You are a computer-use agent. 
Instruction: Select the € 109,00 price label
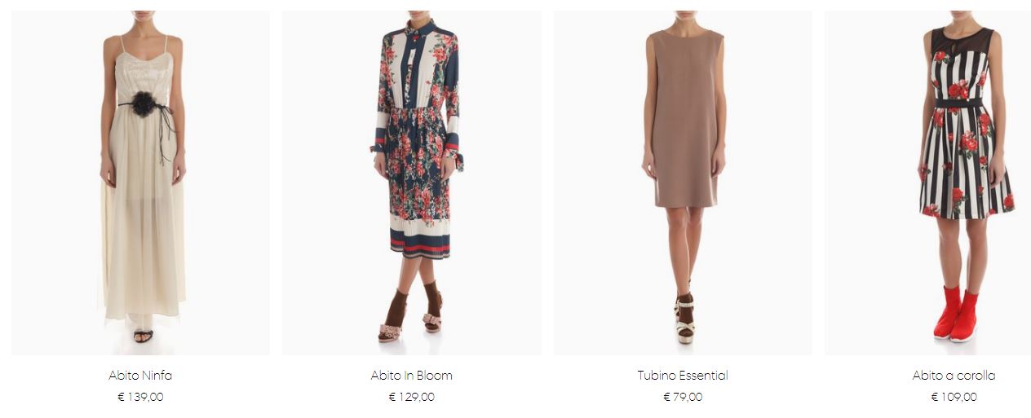point(954,397)
